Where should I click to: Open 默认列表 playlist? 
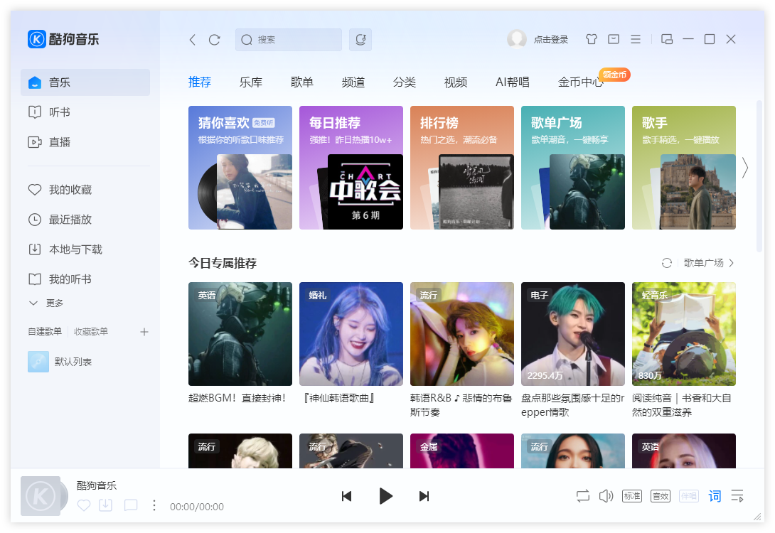[x=85, y=362]
